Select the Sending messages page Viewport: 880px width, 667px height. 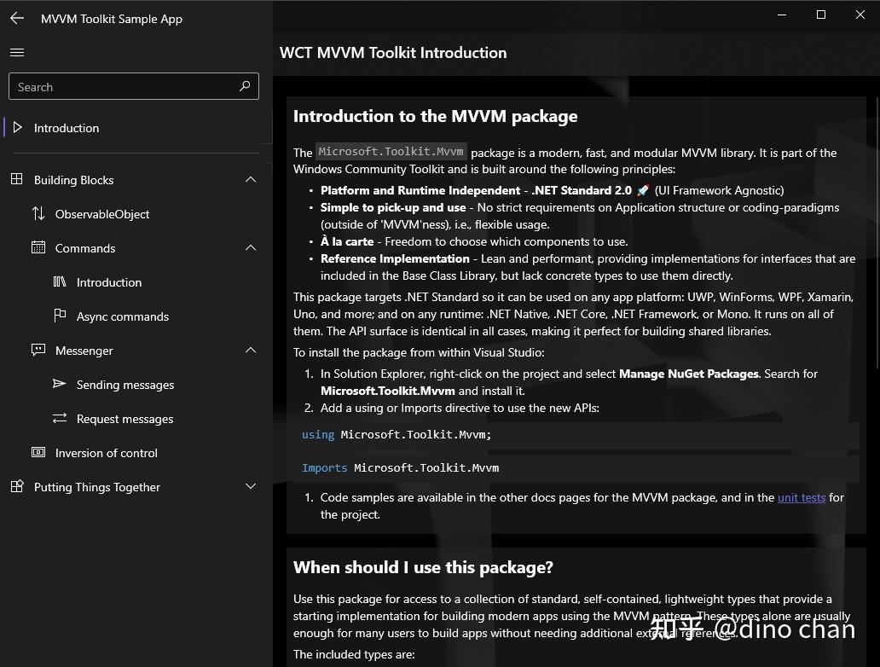click(125, 384)
